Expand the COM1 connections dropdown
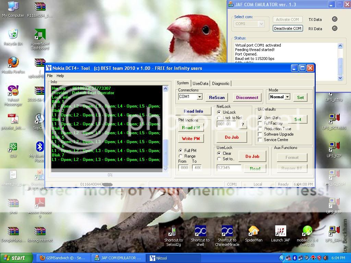This screenshot has height=263, width=351. click(x=199, y=97)
